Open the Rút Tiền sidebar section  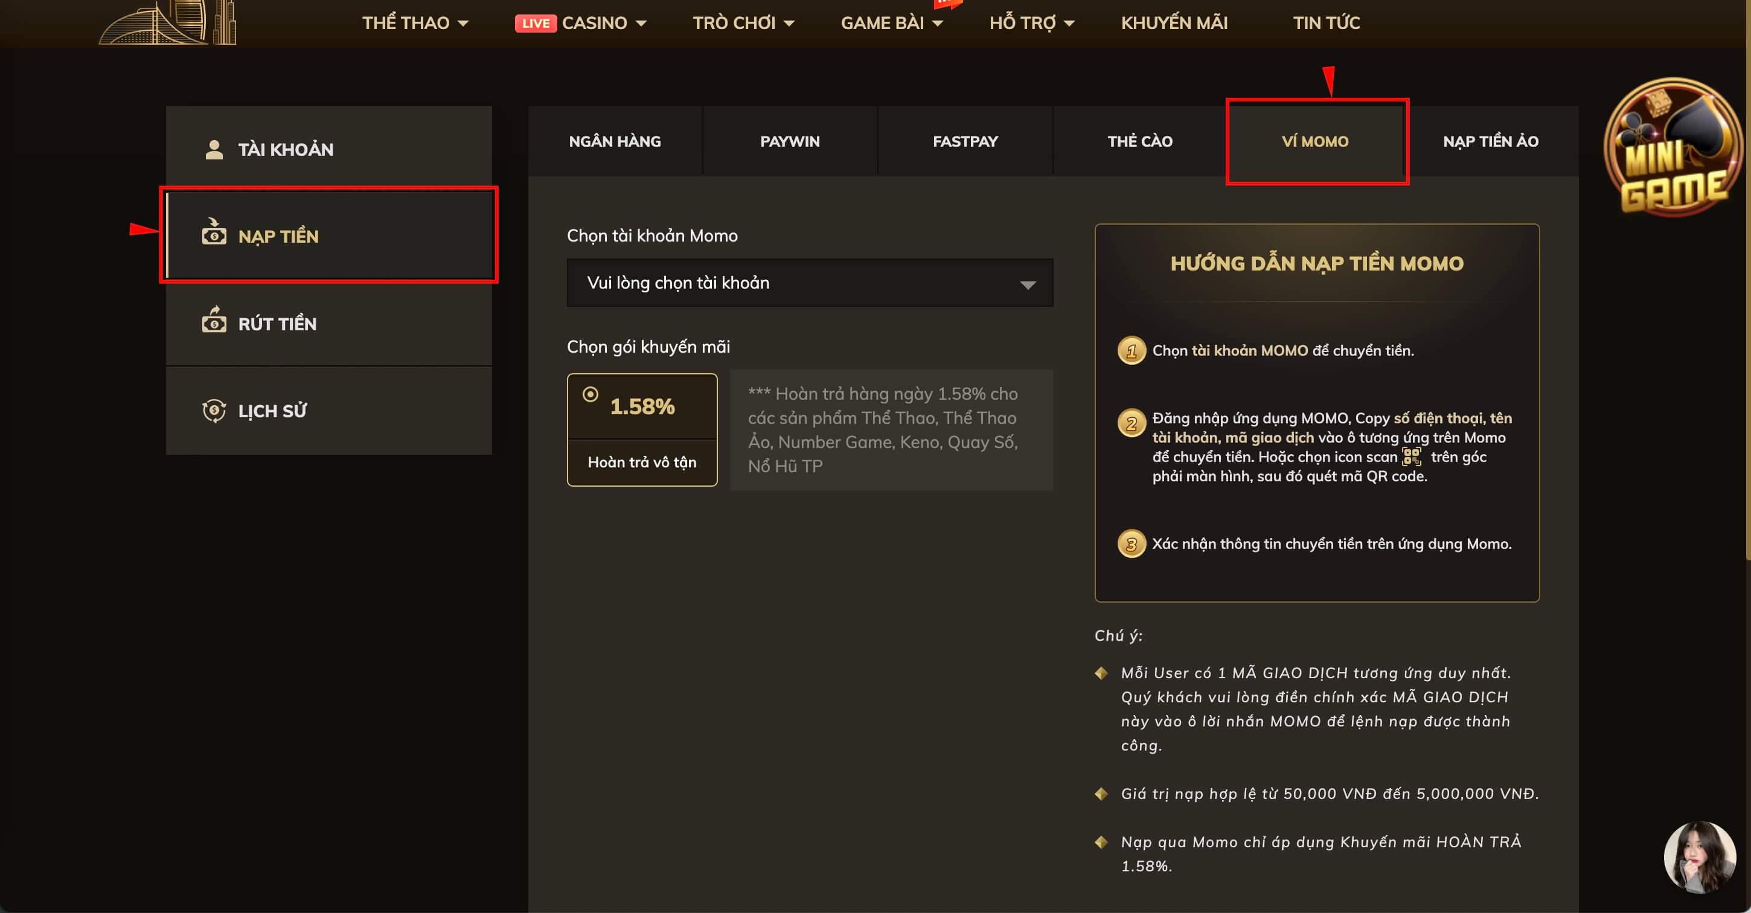[329, 324]
